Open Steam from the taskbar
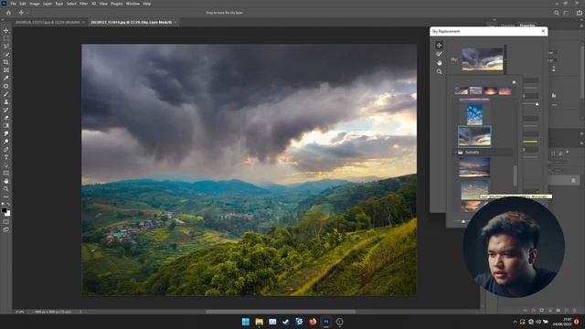Viewport: 585px width, 329px height. tap(286, 322)
